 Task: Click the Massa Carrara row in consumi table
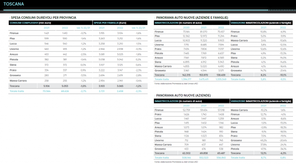coord(78,80)
